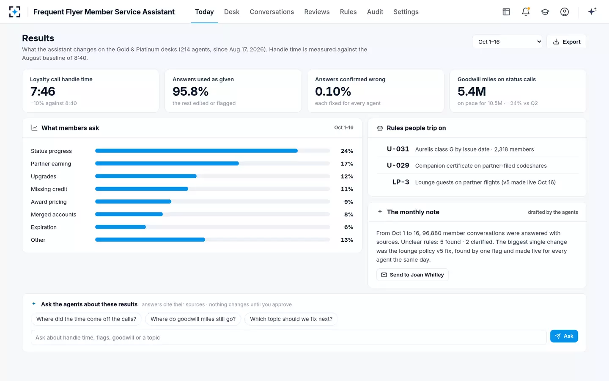The image size is (609, 381).
Task: Click the Partner earning bar
Action: click(212, 163)
